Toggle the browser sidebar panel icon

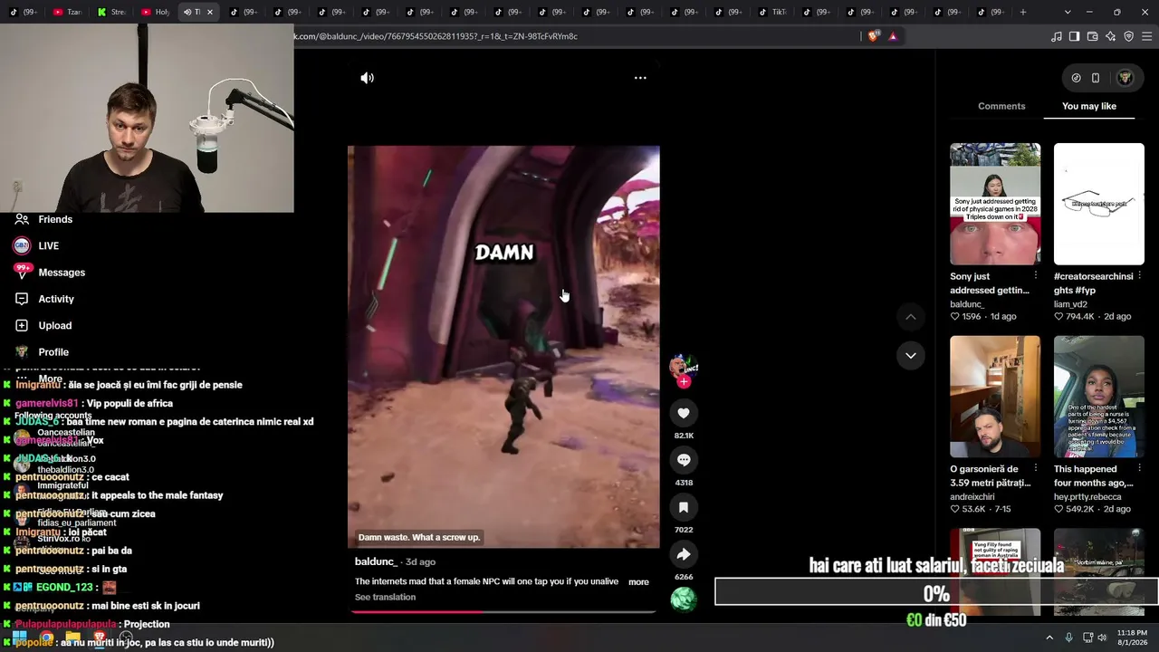(1074, 36)
